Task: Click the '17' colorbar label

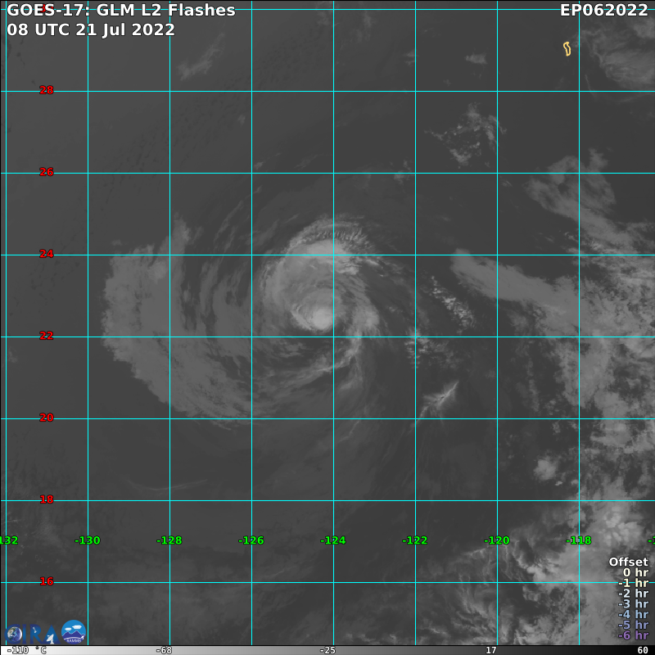Action: 490,650
